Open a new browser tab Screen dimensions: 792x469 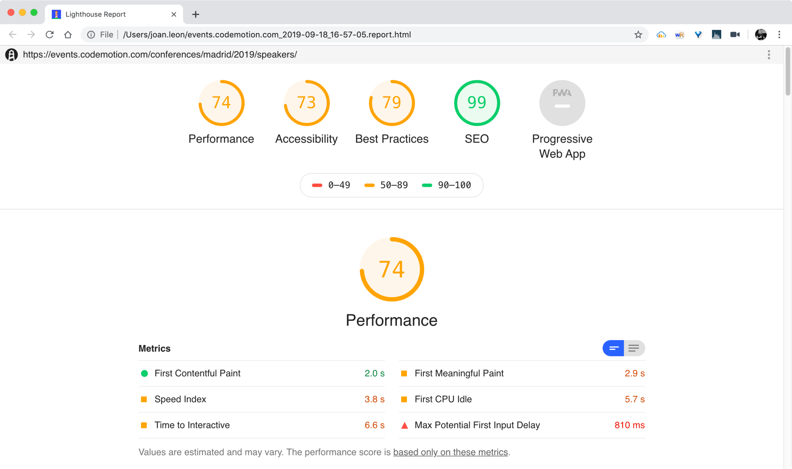pos(196,14)
